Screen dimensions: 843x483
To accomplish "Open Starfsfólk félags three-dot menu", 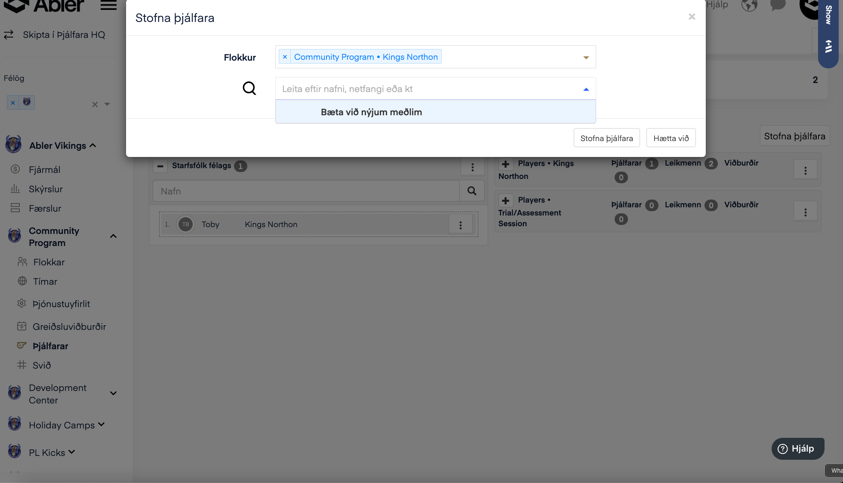I will click(472, 167).
